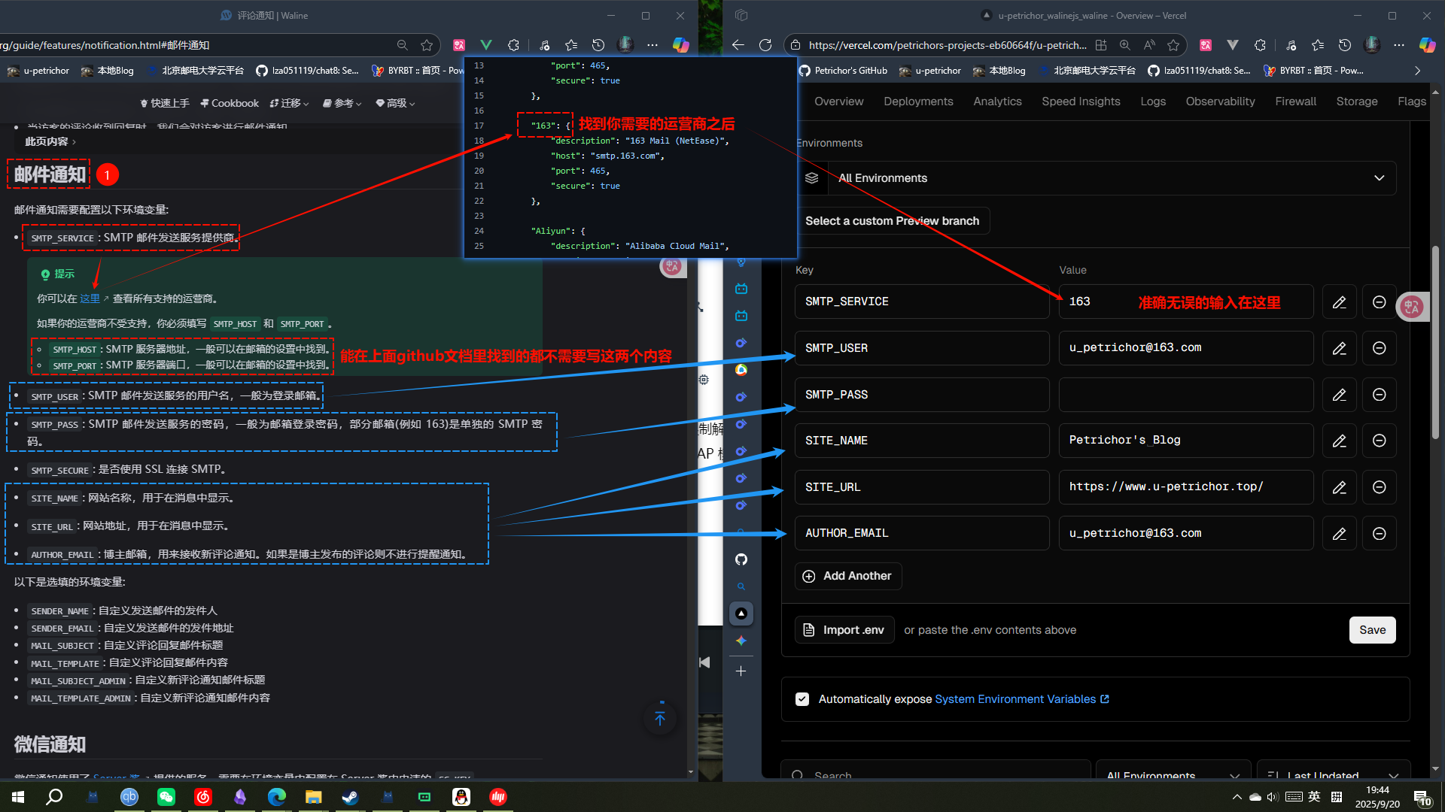Refresh the Vercel browser page
Viewport: 1445px width, 812px height.
pos(765,45)
